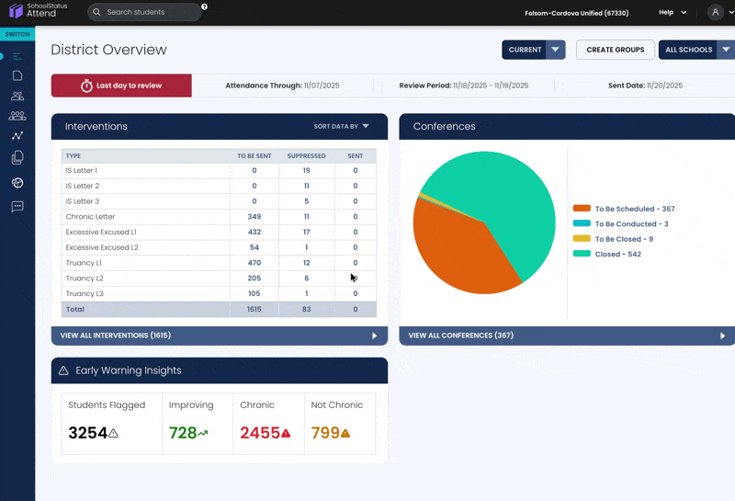735x501 pixels.
Task: Click the single document icon in sidebar
Action: pos(17,75)
